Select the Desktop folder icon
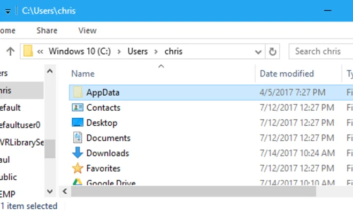The height and width of the screenshot is (214, 353). pos(78,123)
